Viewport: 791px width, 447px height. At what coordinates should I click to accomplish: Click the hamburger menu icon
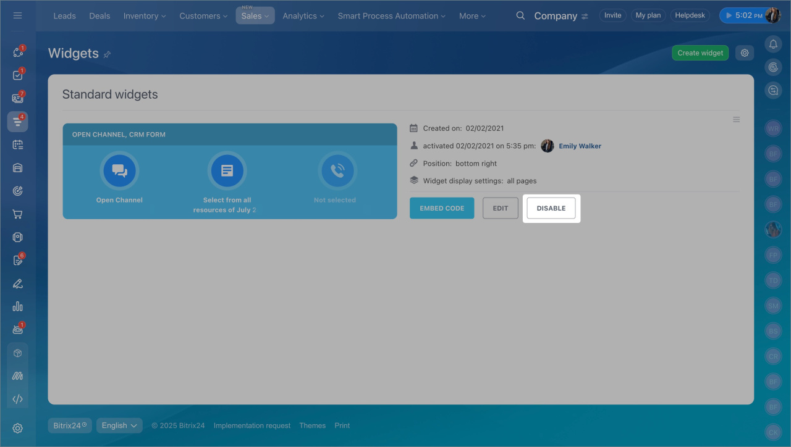[x=17, y=15]
